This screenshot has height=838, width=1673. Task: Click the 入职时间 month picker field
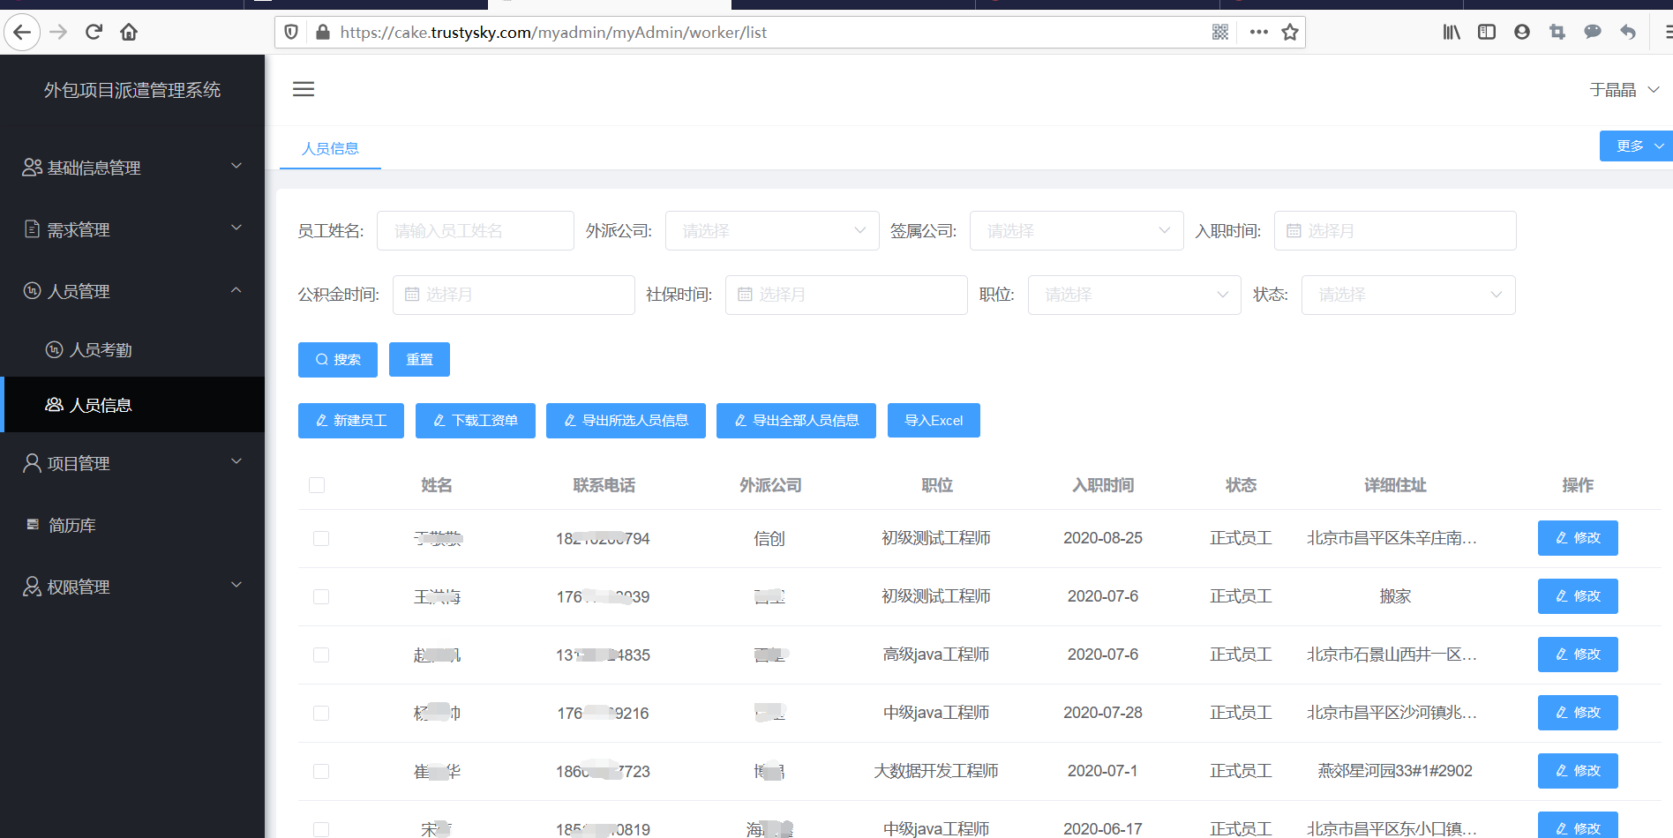click(x=1395, y=231)
